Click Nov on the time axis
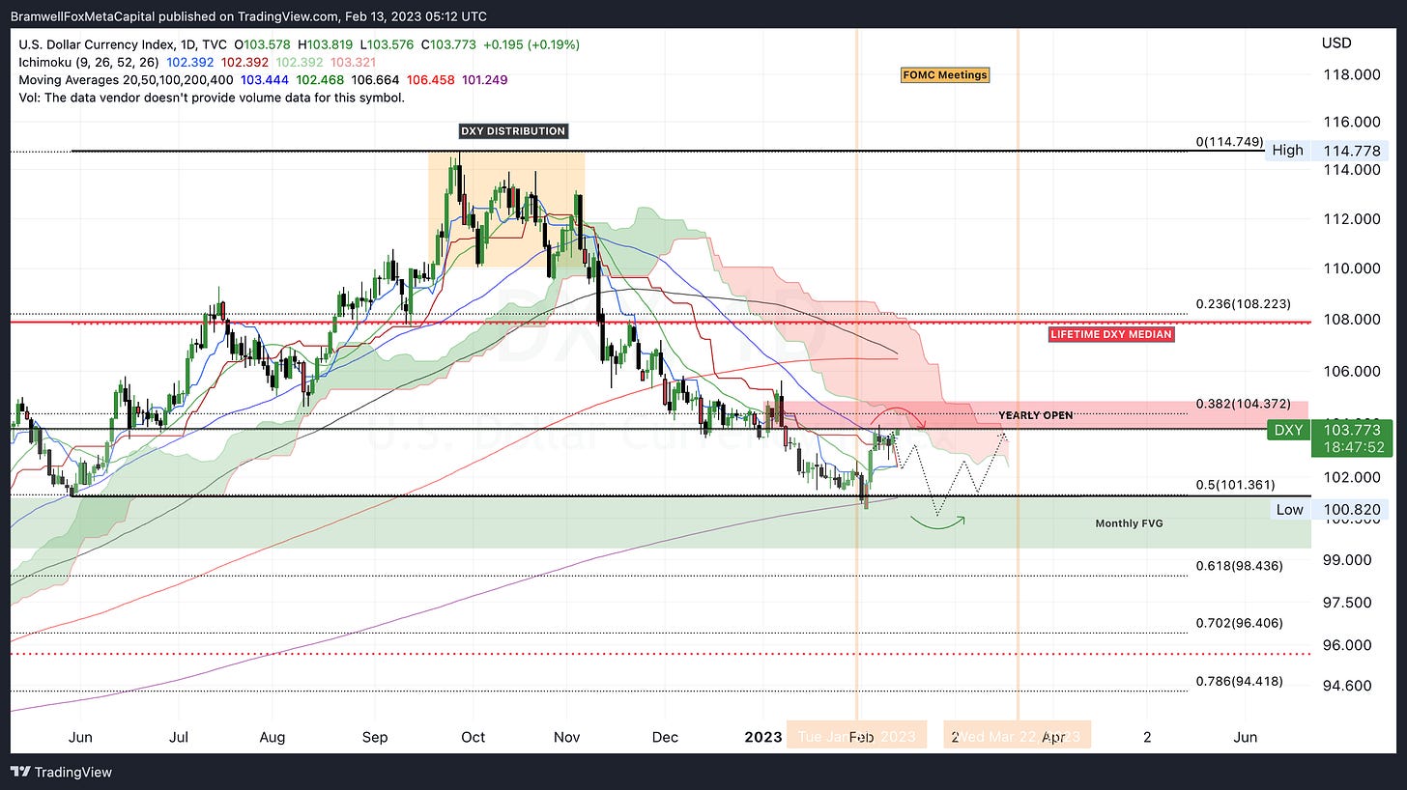This screenshot has height=790, width=1407. 567,737
